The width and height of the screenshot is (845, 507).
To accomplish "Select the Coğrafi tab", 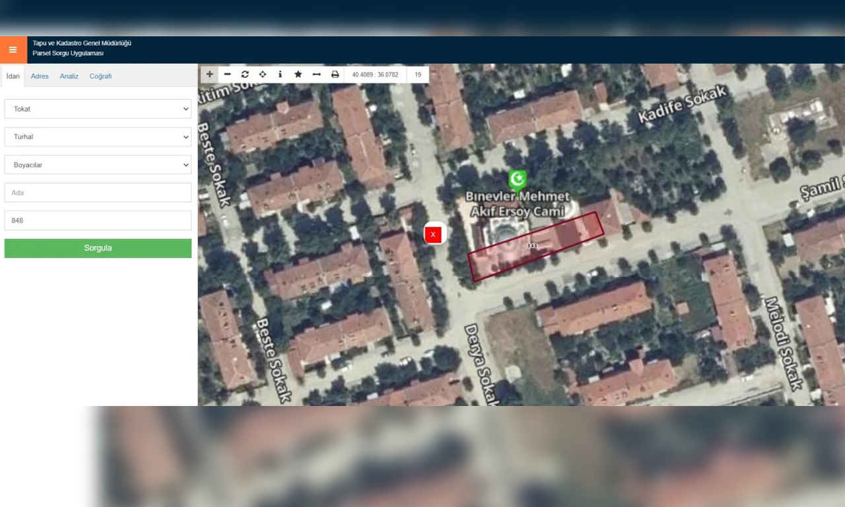I will pyautogui.click(x=100, y=77).
